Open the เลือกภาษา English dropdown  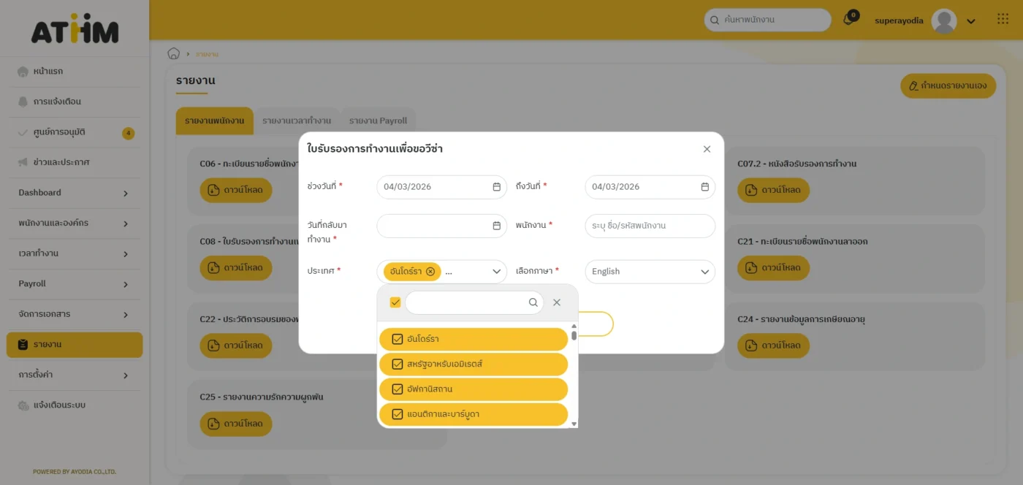(x=650, y=272)
